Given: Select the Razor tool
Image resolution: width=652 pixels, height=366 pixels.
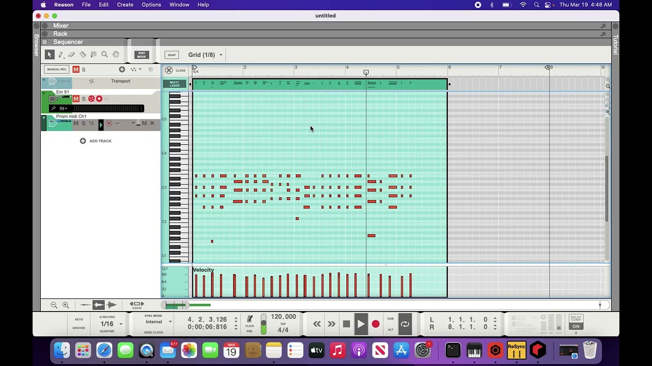Looking at the screenshot, I should 83,54.
